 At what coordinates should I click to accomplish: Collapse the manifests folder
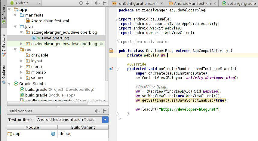tap(15, 15)
